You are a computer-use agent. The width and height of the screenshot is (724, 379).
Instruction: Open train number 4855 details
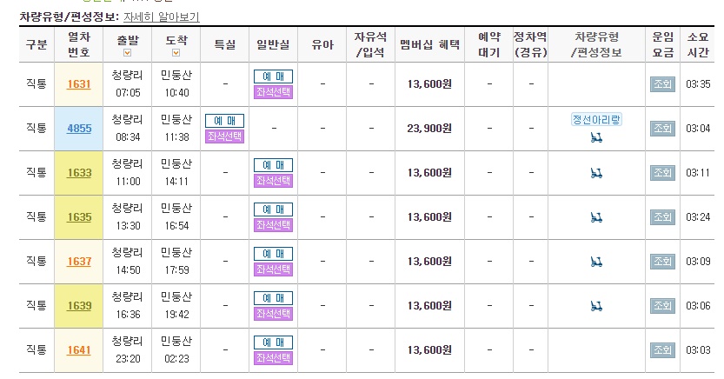tap(79, 129)
